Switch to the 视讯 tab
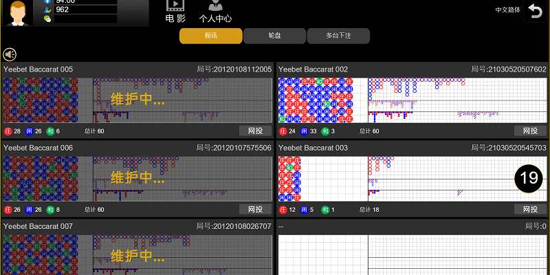550x275 pixels. tap(211, 36)
